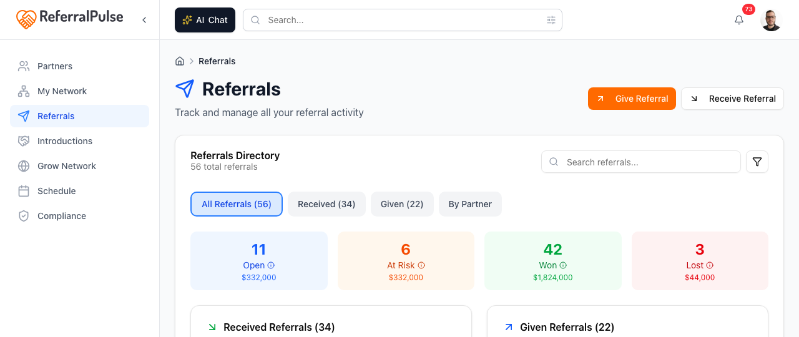The width and height of the screenshot is (799, 337).
Task: Click the Referrals breadcrumb text
Action: click(217, 61)
